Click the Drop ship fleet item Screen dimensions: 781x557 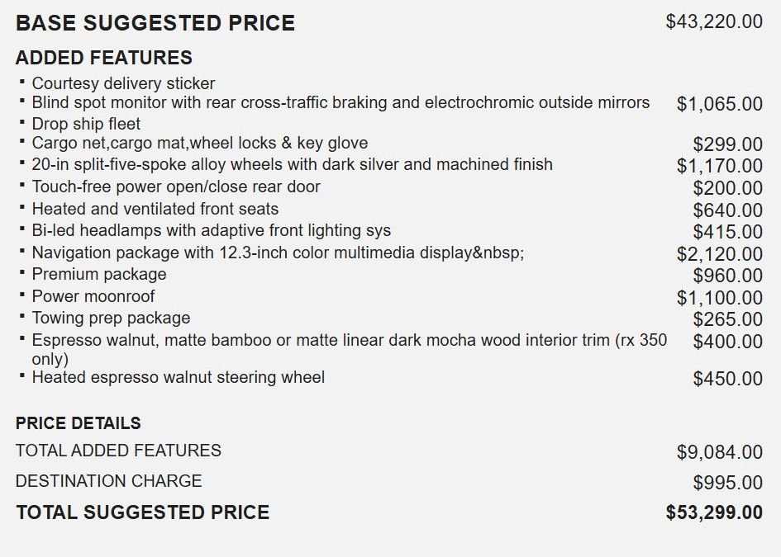86,124
